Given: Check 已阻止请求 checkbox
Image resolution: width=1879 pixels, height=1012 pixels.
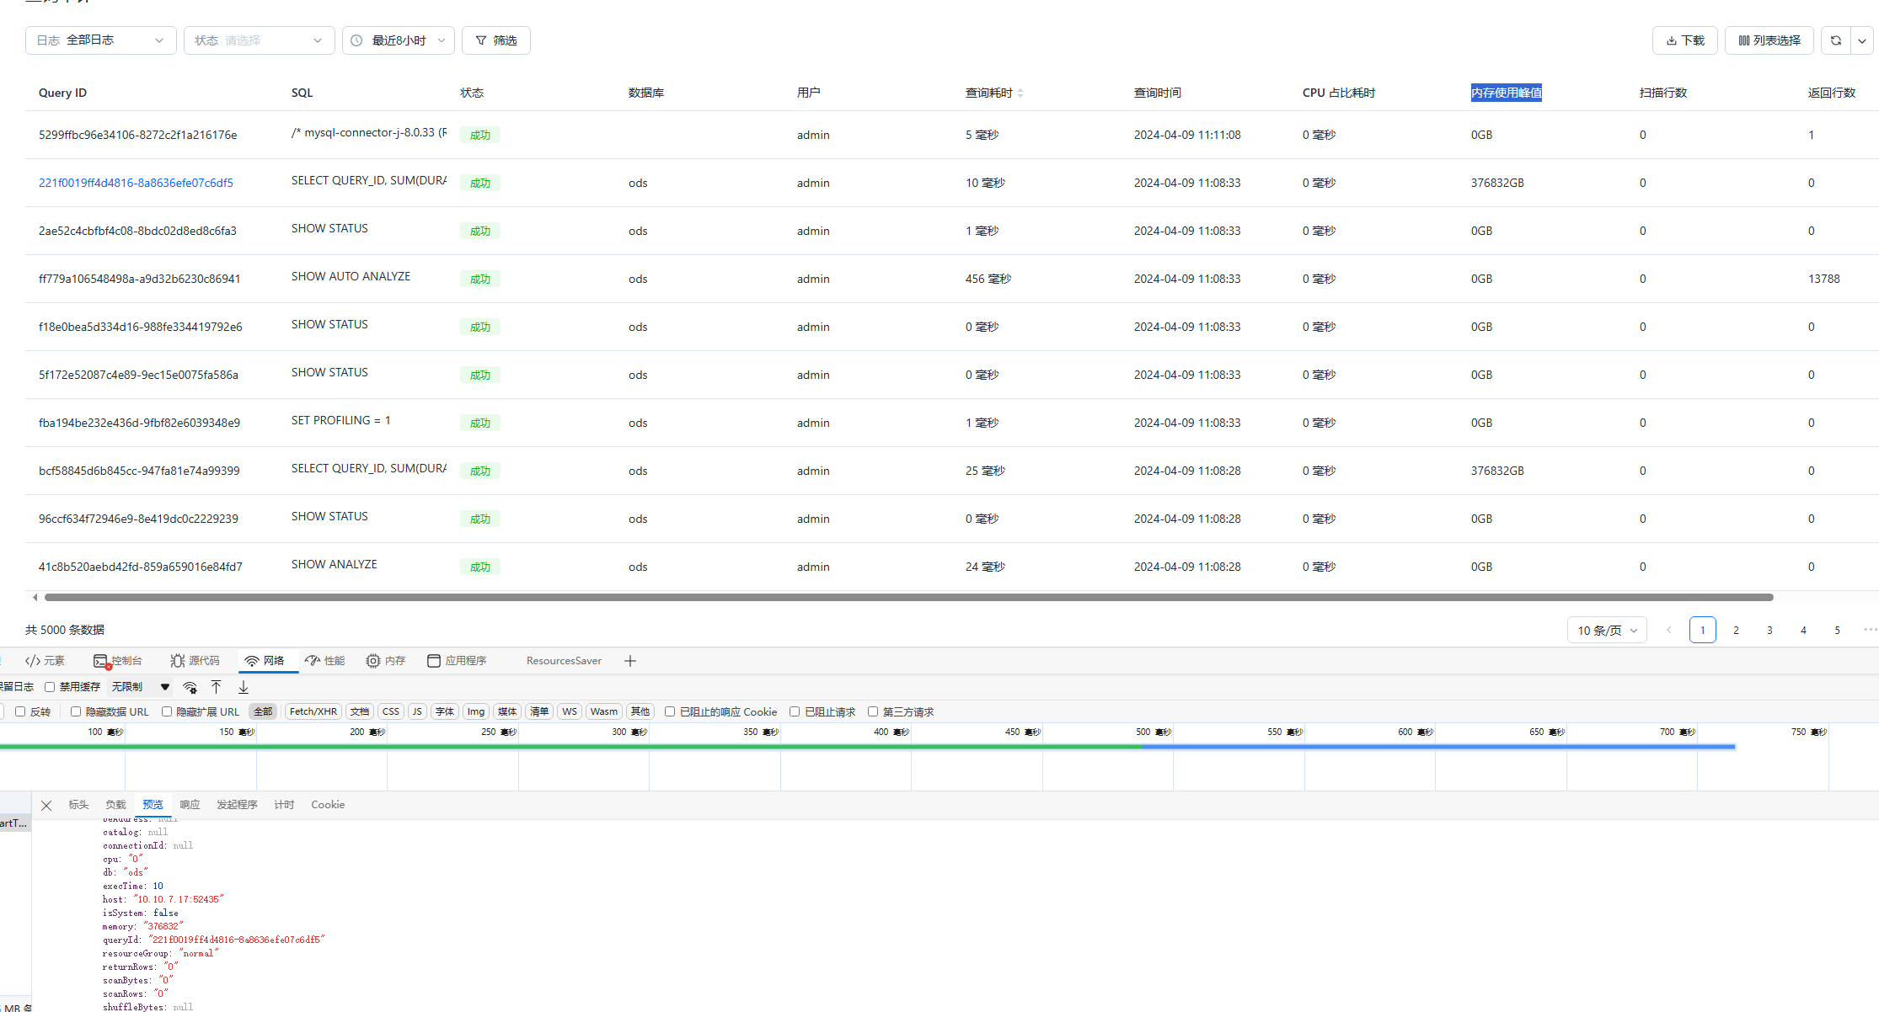Looking at the screenshot, I should (795, 711).
